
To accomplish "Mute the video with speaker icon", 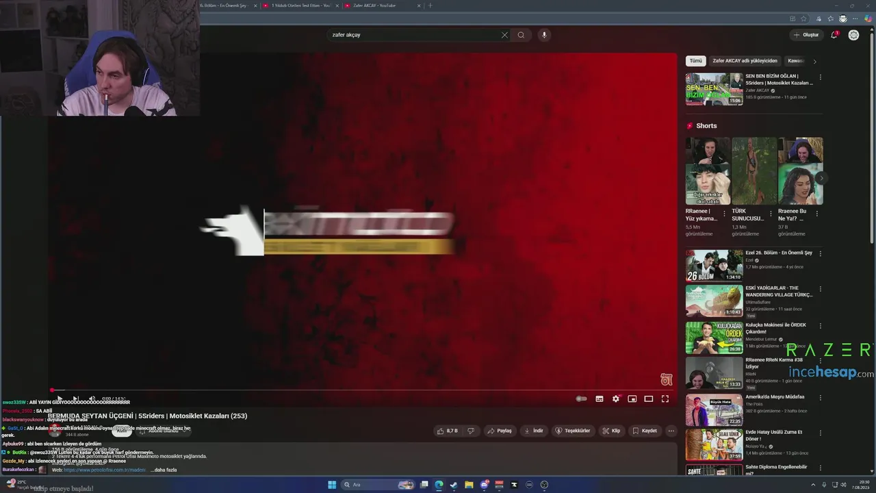I will point(92,399).
